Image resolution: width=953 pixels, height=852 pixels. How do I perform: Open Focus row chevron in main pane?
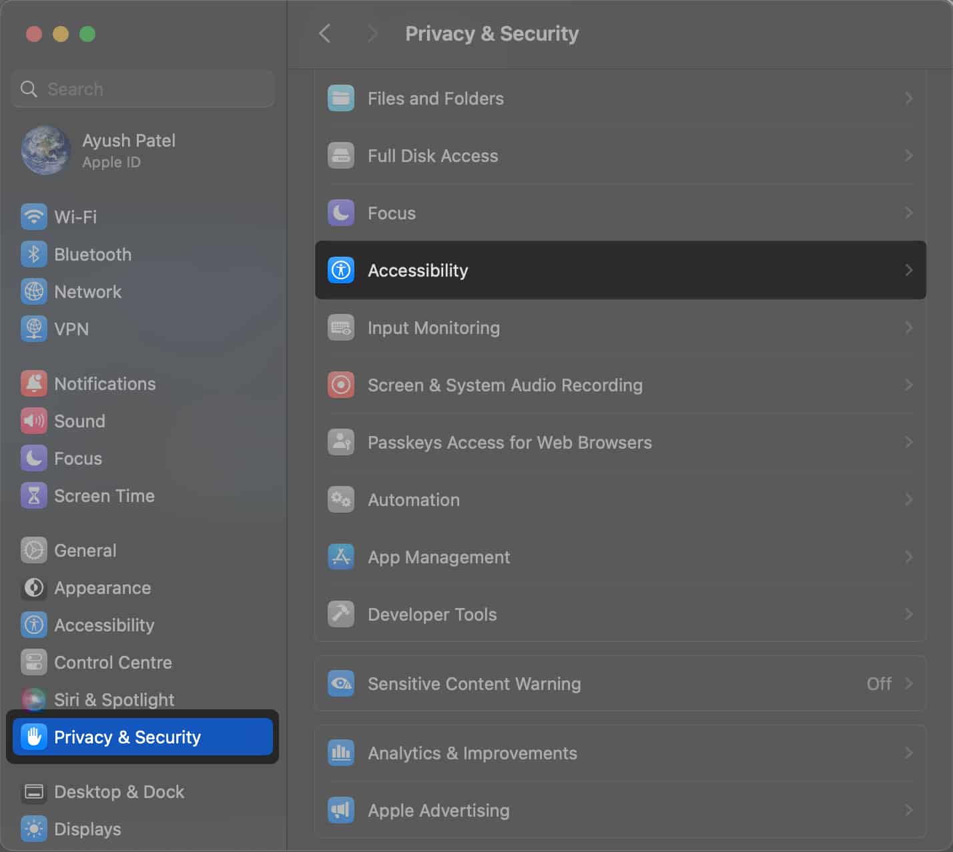(908, 213)
